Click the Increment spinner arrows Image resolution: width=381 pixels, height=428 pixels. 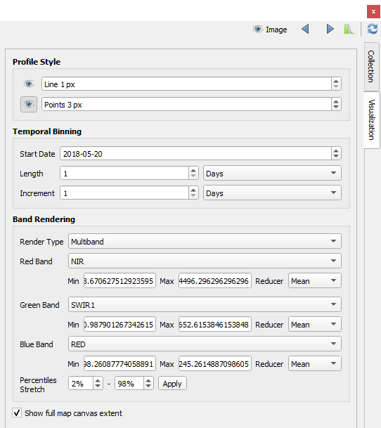[x=193, y=193]
